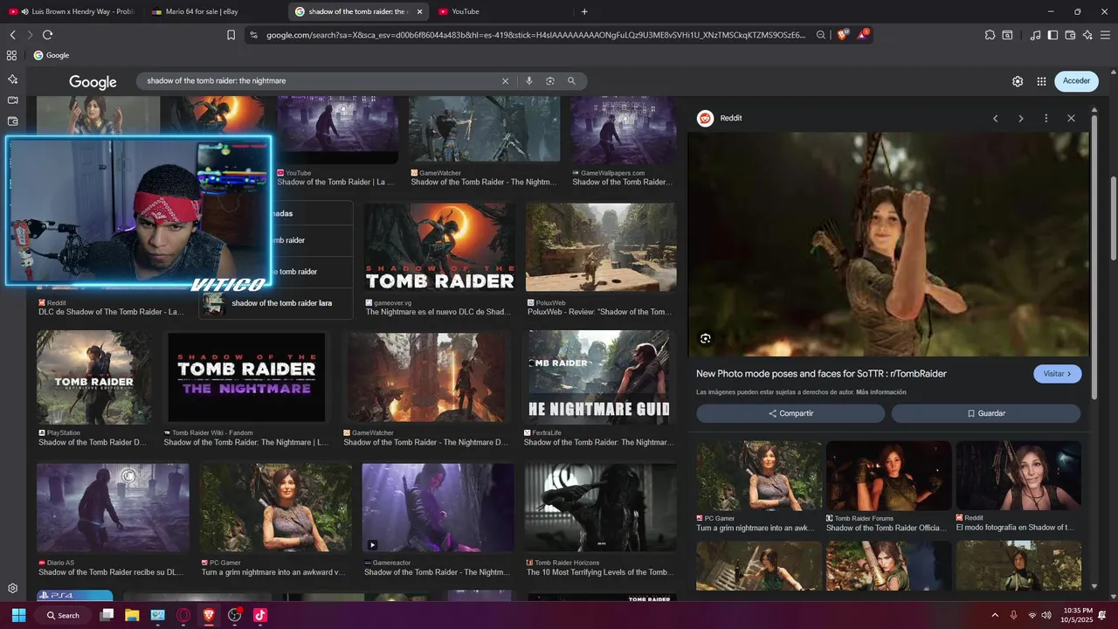The height and width of the screenshot is (629, 1118).
Task: Click the Compartir share button
Action: (x=790, y=413)
